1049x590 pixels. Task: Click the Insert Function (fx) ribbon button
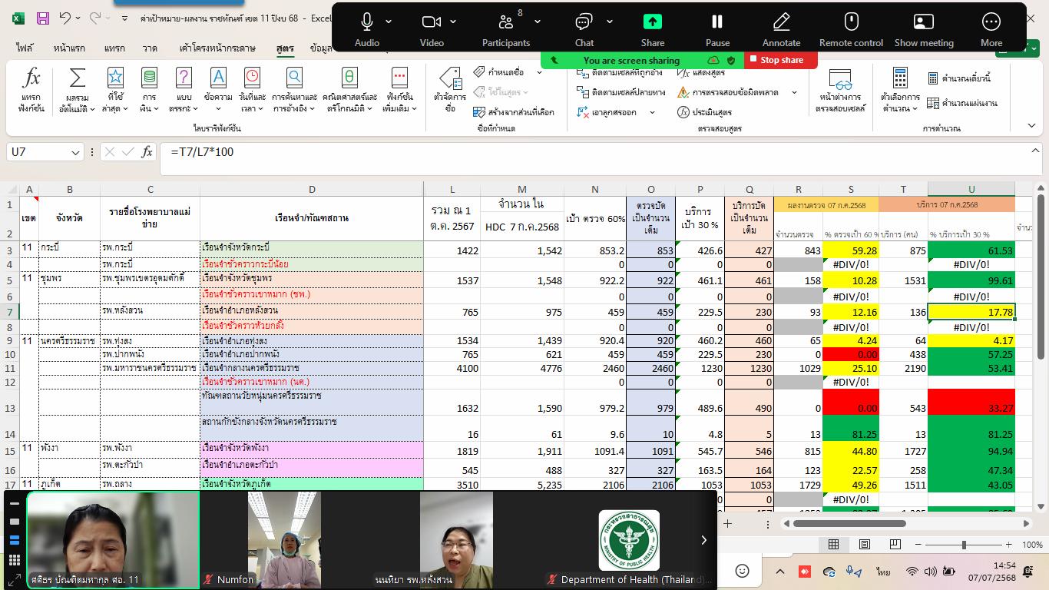[x=31, y=90]
